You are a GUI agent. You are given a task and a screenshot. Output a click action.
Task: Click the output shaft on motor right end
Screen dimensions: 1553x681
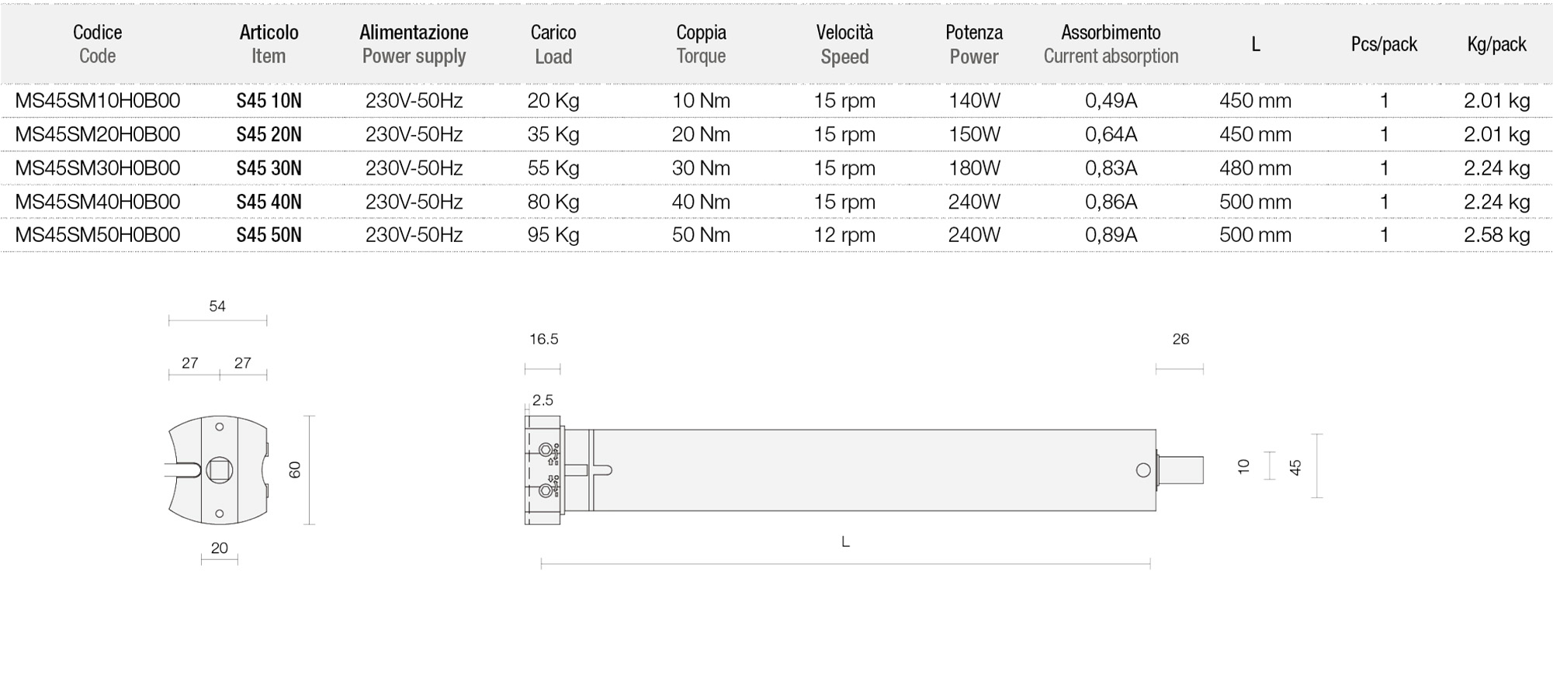coord(1180,470)
